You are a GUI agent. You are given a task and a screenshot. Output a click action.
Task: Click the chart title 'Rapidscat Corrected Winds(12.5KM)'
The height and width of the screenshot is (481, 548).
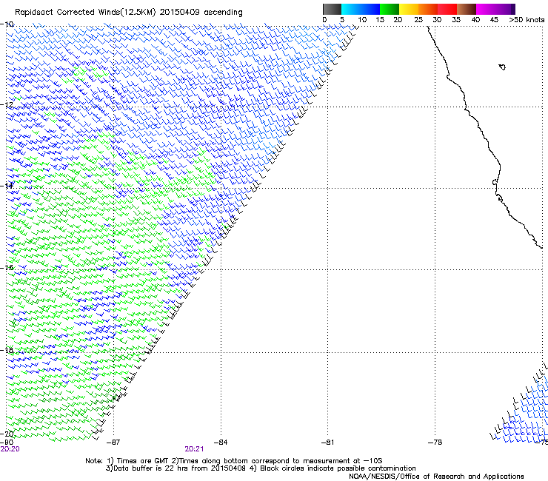[85, 13]
